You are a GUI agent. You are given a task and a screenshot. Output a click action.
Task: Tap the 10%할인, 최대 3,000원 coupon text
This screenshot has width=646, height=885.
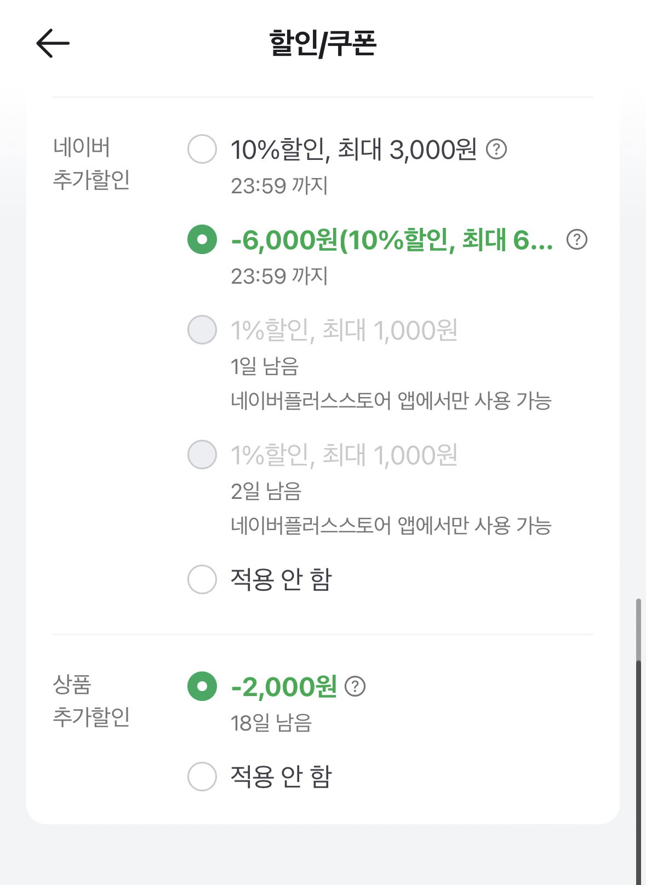(353, 149)
